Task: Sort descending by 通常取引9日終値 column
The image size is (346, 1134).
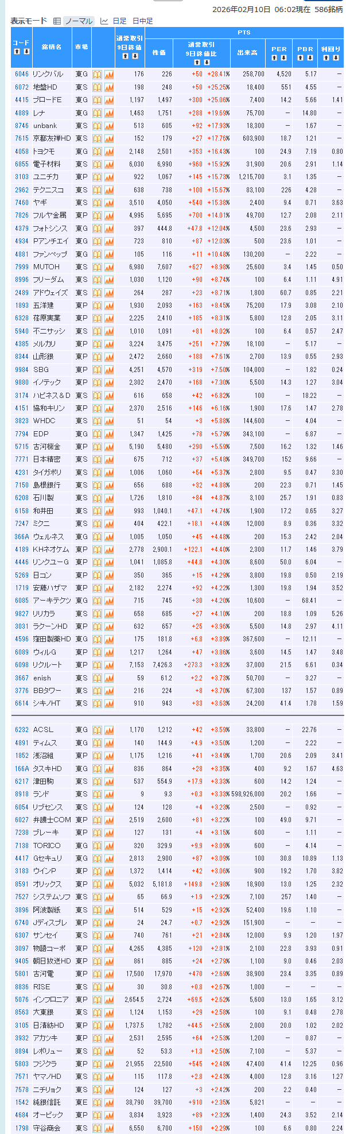Action: click(x=135, y=56)
